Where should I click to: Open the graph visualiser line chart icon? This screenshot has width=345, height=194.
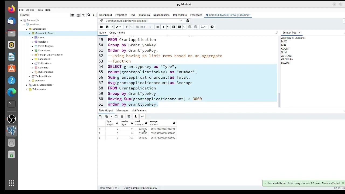click(x=143, y=116)
